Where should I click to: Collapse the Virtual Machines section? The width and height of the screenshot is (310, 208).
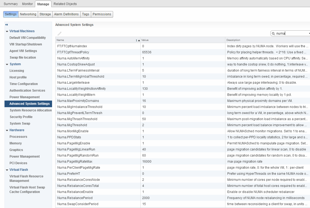click(x=7, y=31)
